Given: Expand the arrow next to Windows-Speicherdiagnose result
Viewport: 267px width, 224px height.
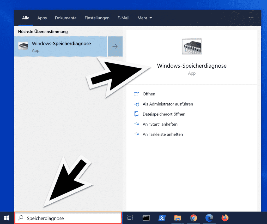Looking at the screenshot, I should (x=115, y=46).
